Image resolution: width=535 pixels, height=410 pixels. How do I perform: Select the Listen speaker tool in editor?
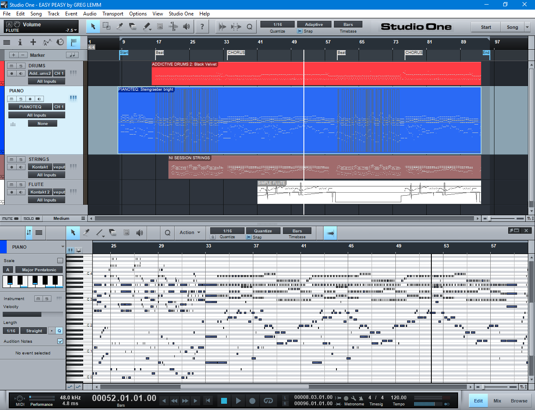pyautogui.click(x=140, y=233)
